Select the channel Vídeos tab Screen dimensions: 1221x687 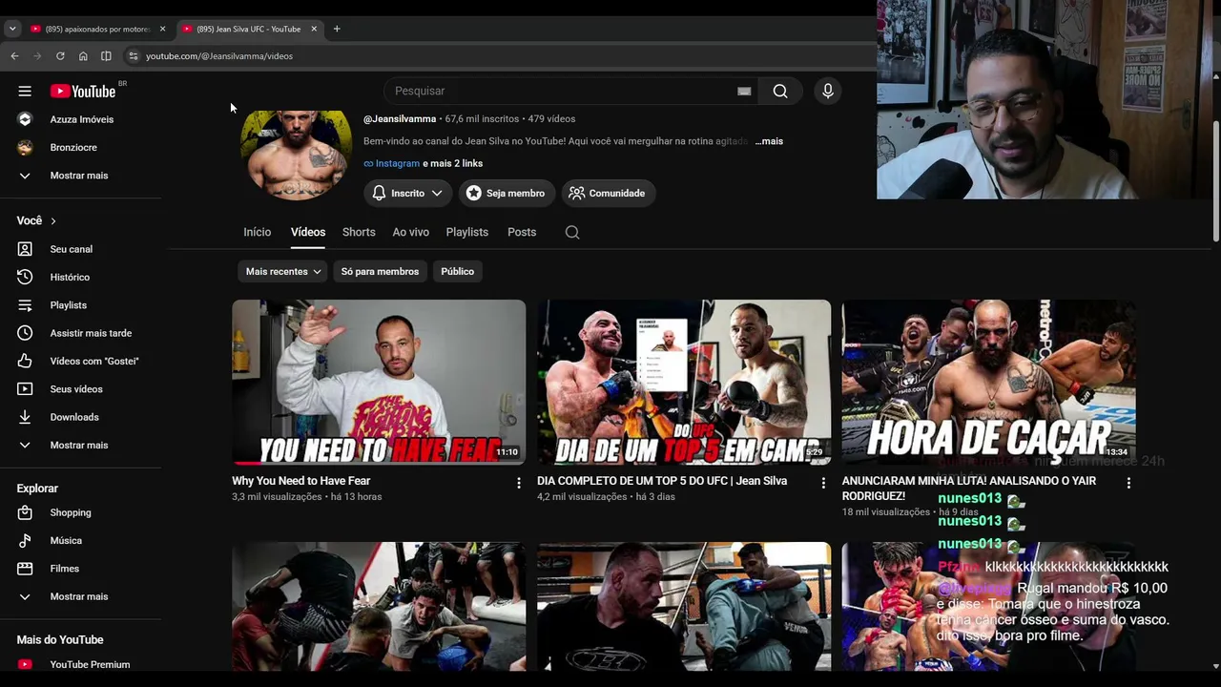click(308, 232)
